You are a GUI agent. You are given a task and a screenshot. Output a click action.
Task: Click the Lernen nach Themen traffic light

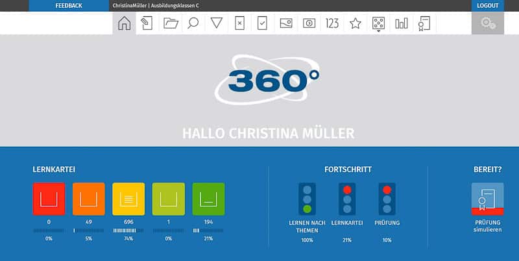[x=307, y=199]
